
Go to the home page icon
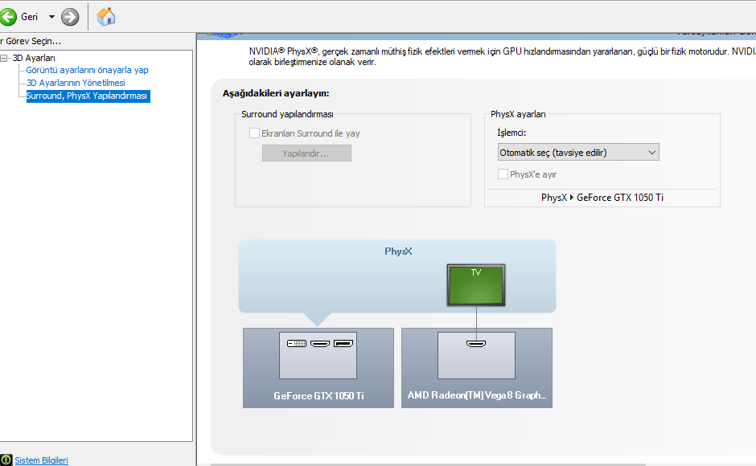(x=106, y=17)
